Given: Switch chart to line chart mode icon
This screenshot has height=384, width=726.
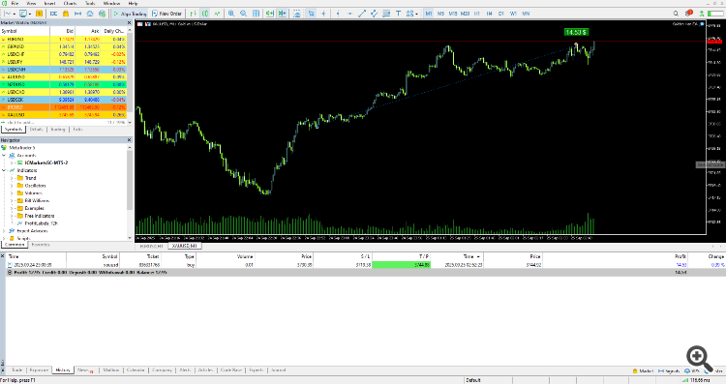Looking at the screenshot, I should 217,14.
